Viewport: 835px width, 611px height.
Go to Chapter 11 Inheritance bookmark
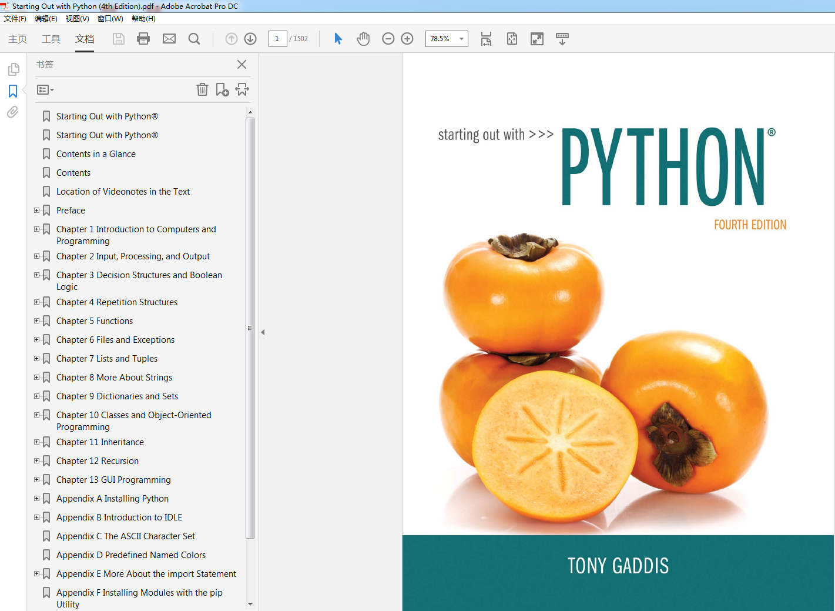pyautogui.click(x=100, y=442)
